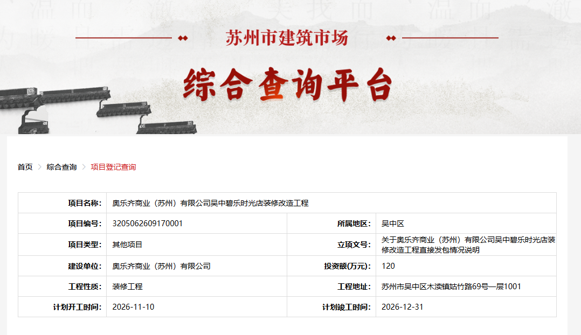Click the 项目登记查询 breadcrumb link

pyautogui.click(x=113, y=167)
